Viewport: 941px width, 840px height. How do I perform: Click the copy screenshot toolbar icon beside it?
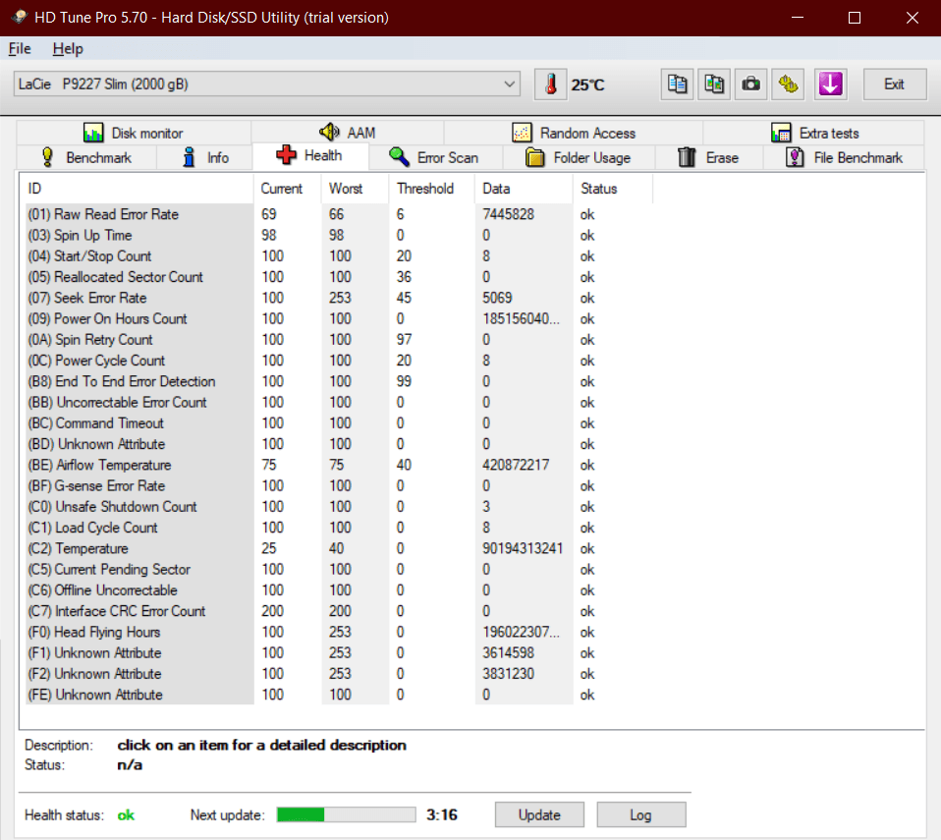714,84
